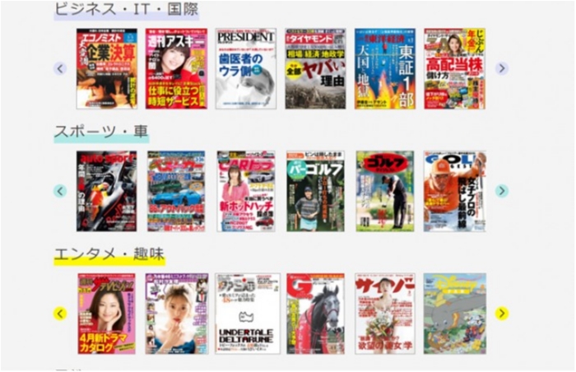Click left arrow in ビジネス・IT・国際 row
The height and width of the screenshot is (372, 576).
60,68
